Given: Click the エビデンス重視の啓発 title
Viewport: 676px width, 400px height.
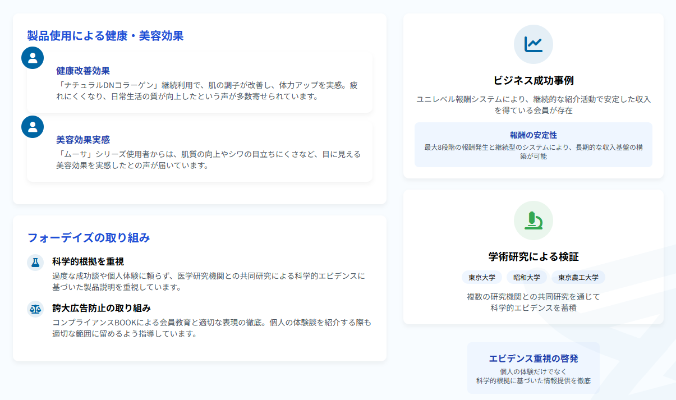Looking at the screenshot, I should (x=534, y=359).
